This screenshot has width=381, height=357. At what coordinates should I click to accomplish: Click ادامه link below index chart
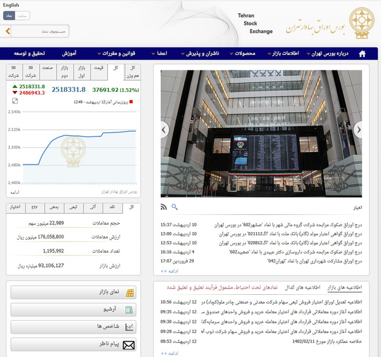coord(15,192)
